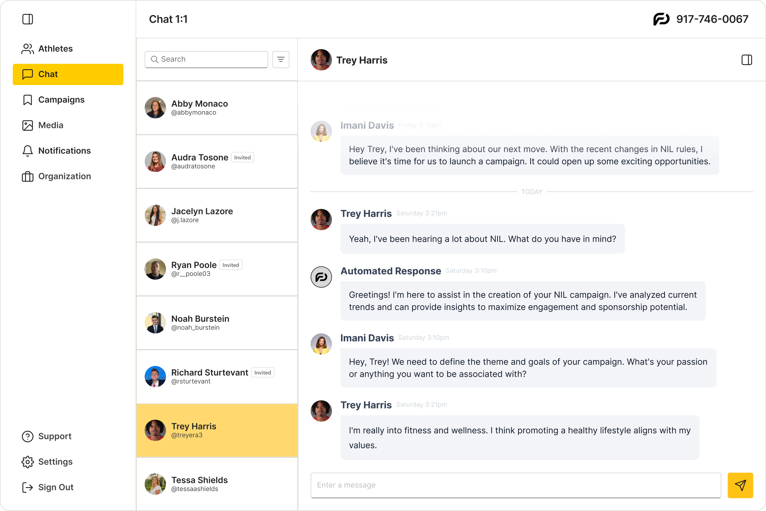Click Imani Davis avatar on Saturday message

click(x=322, y=344)
